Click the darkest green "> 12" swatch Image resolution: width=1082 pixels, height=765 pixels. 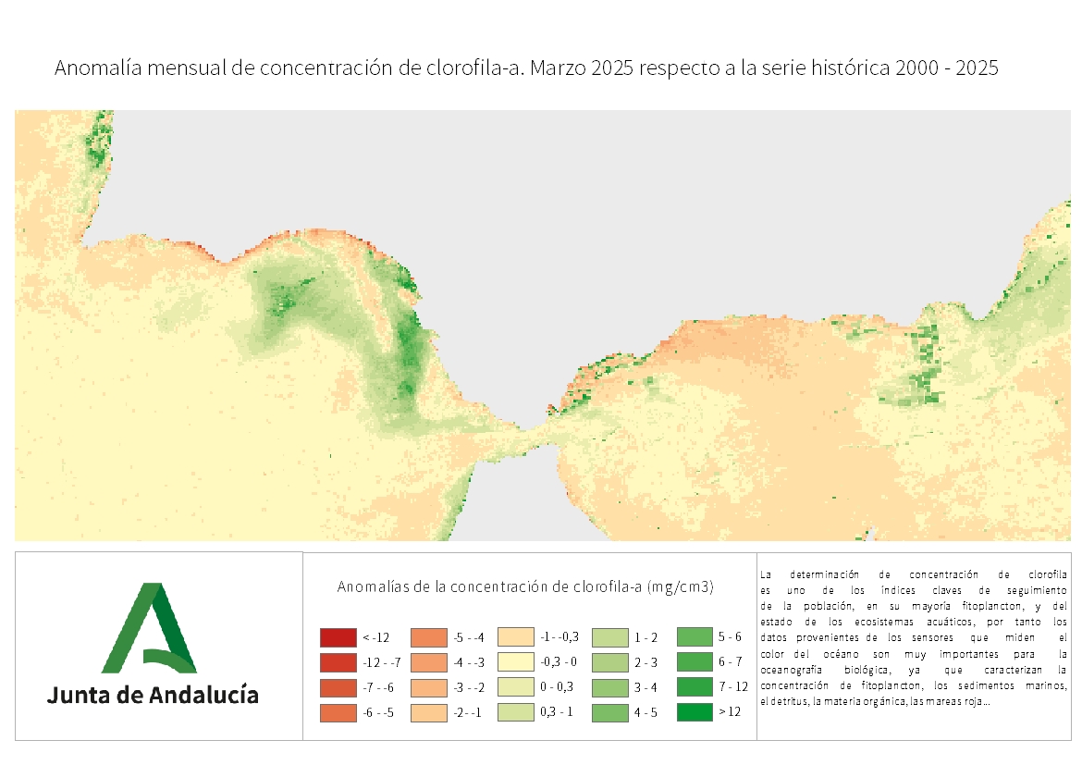pos(695,713)
